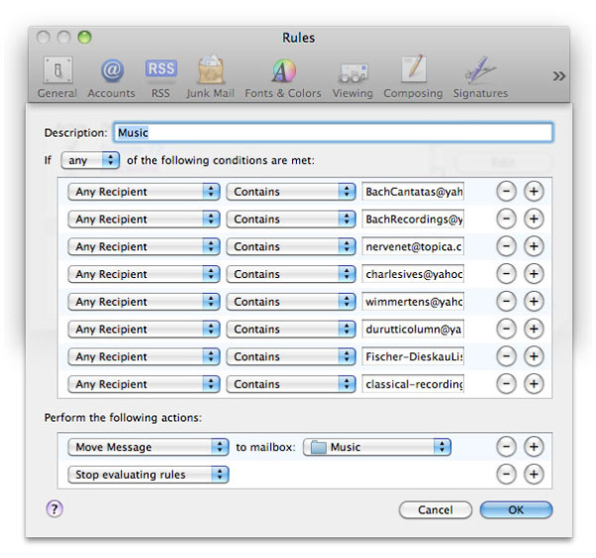Add a condition after the Fischer-Dieskau row
Viewport: 596px width, 558px height.
(533, 356)
